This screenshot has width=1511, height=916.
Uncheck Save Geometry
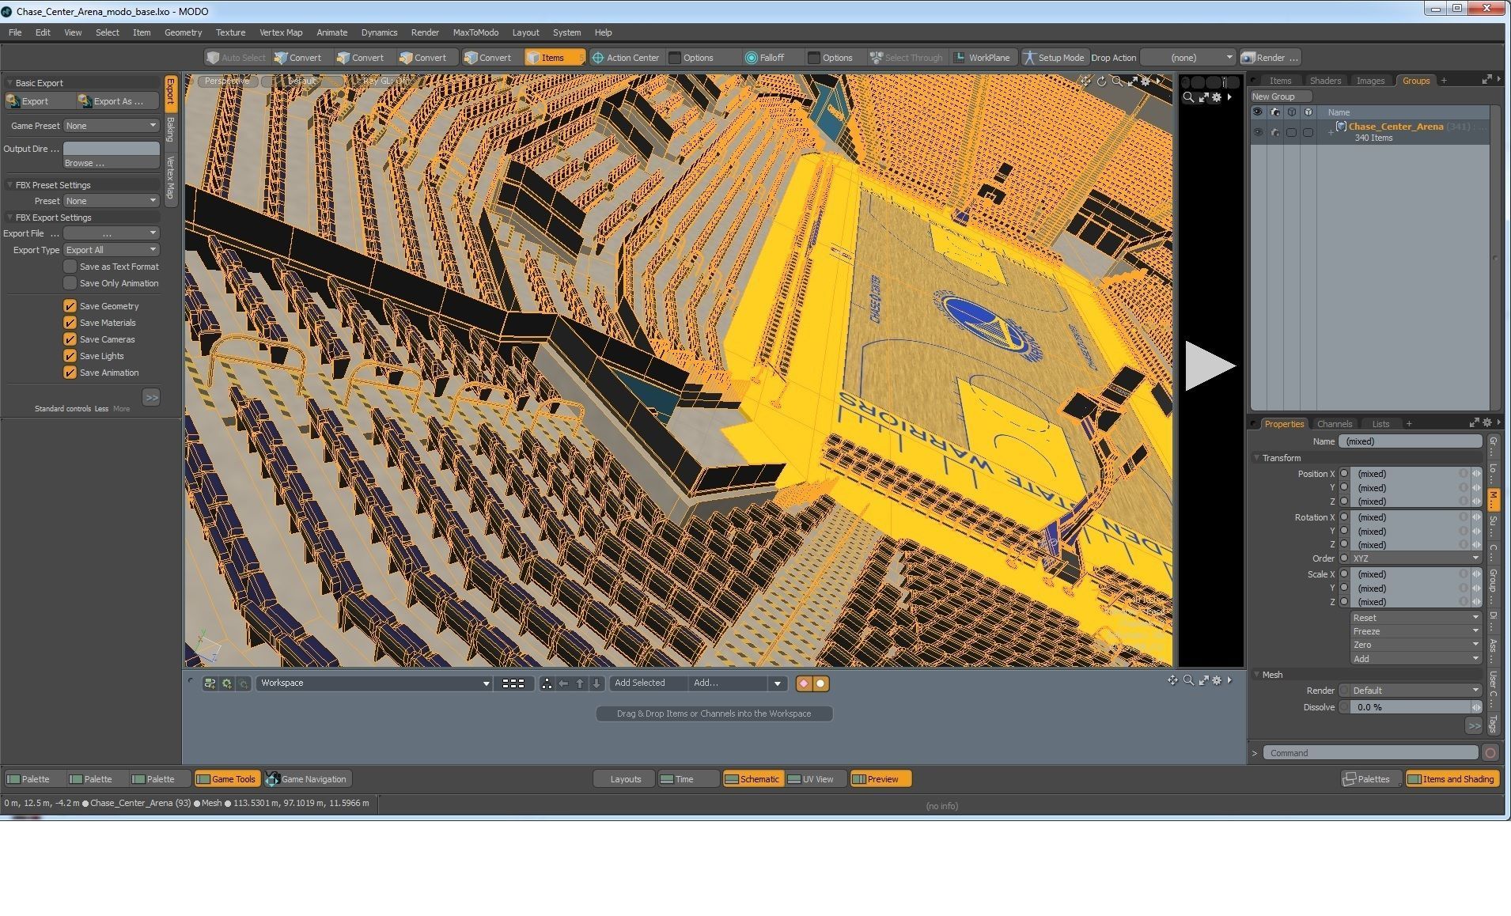70,306
